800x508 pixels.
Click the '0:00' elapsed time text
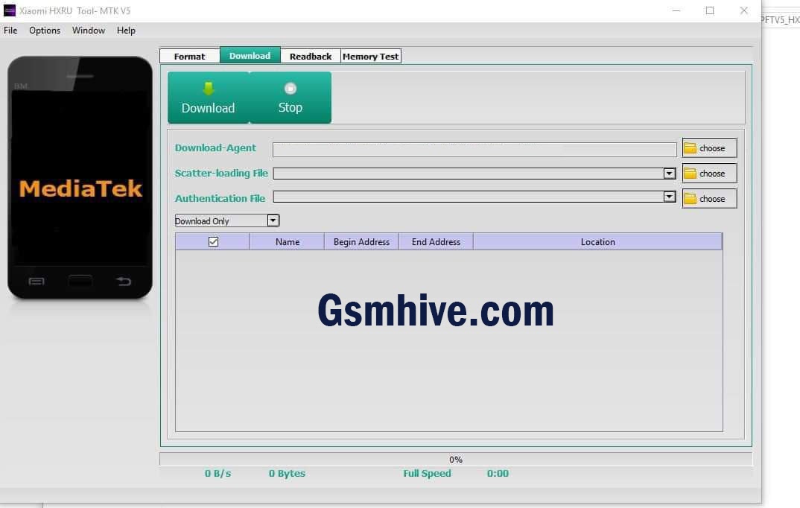click(498, 473)
